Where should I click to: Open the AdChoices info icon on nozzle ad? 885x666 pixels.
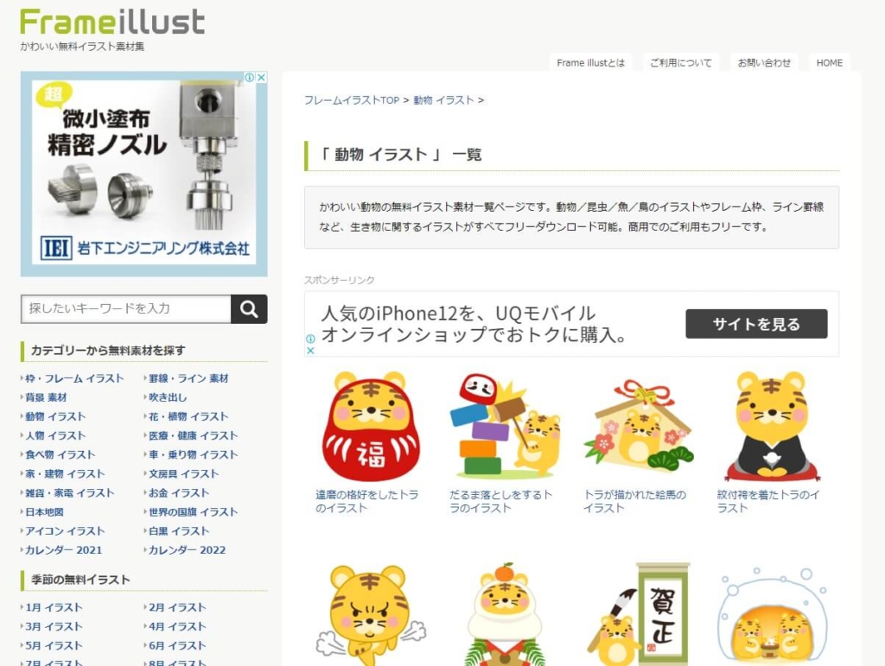[x=250, y=77]
